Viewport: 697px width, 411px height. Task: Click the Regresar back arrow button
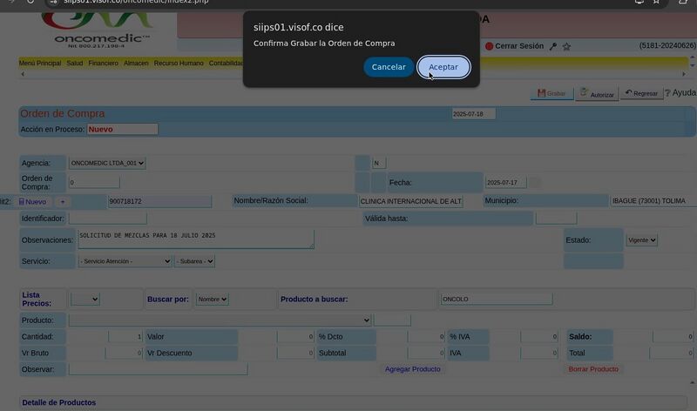pos(640,93)
